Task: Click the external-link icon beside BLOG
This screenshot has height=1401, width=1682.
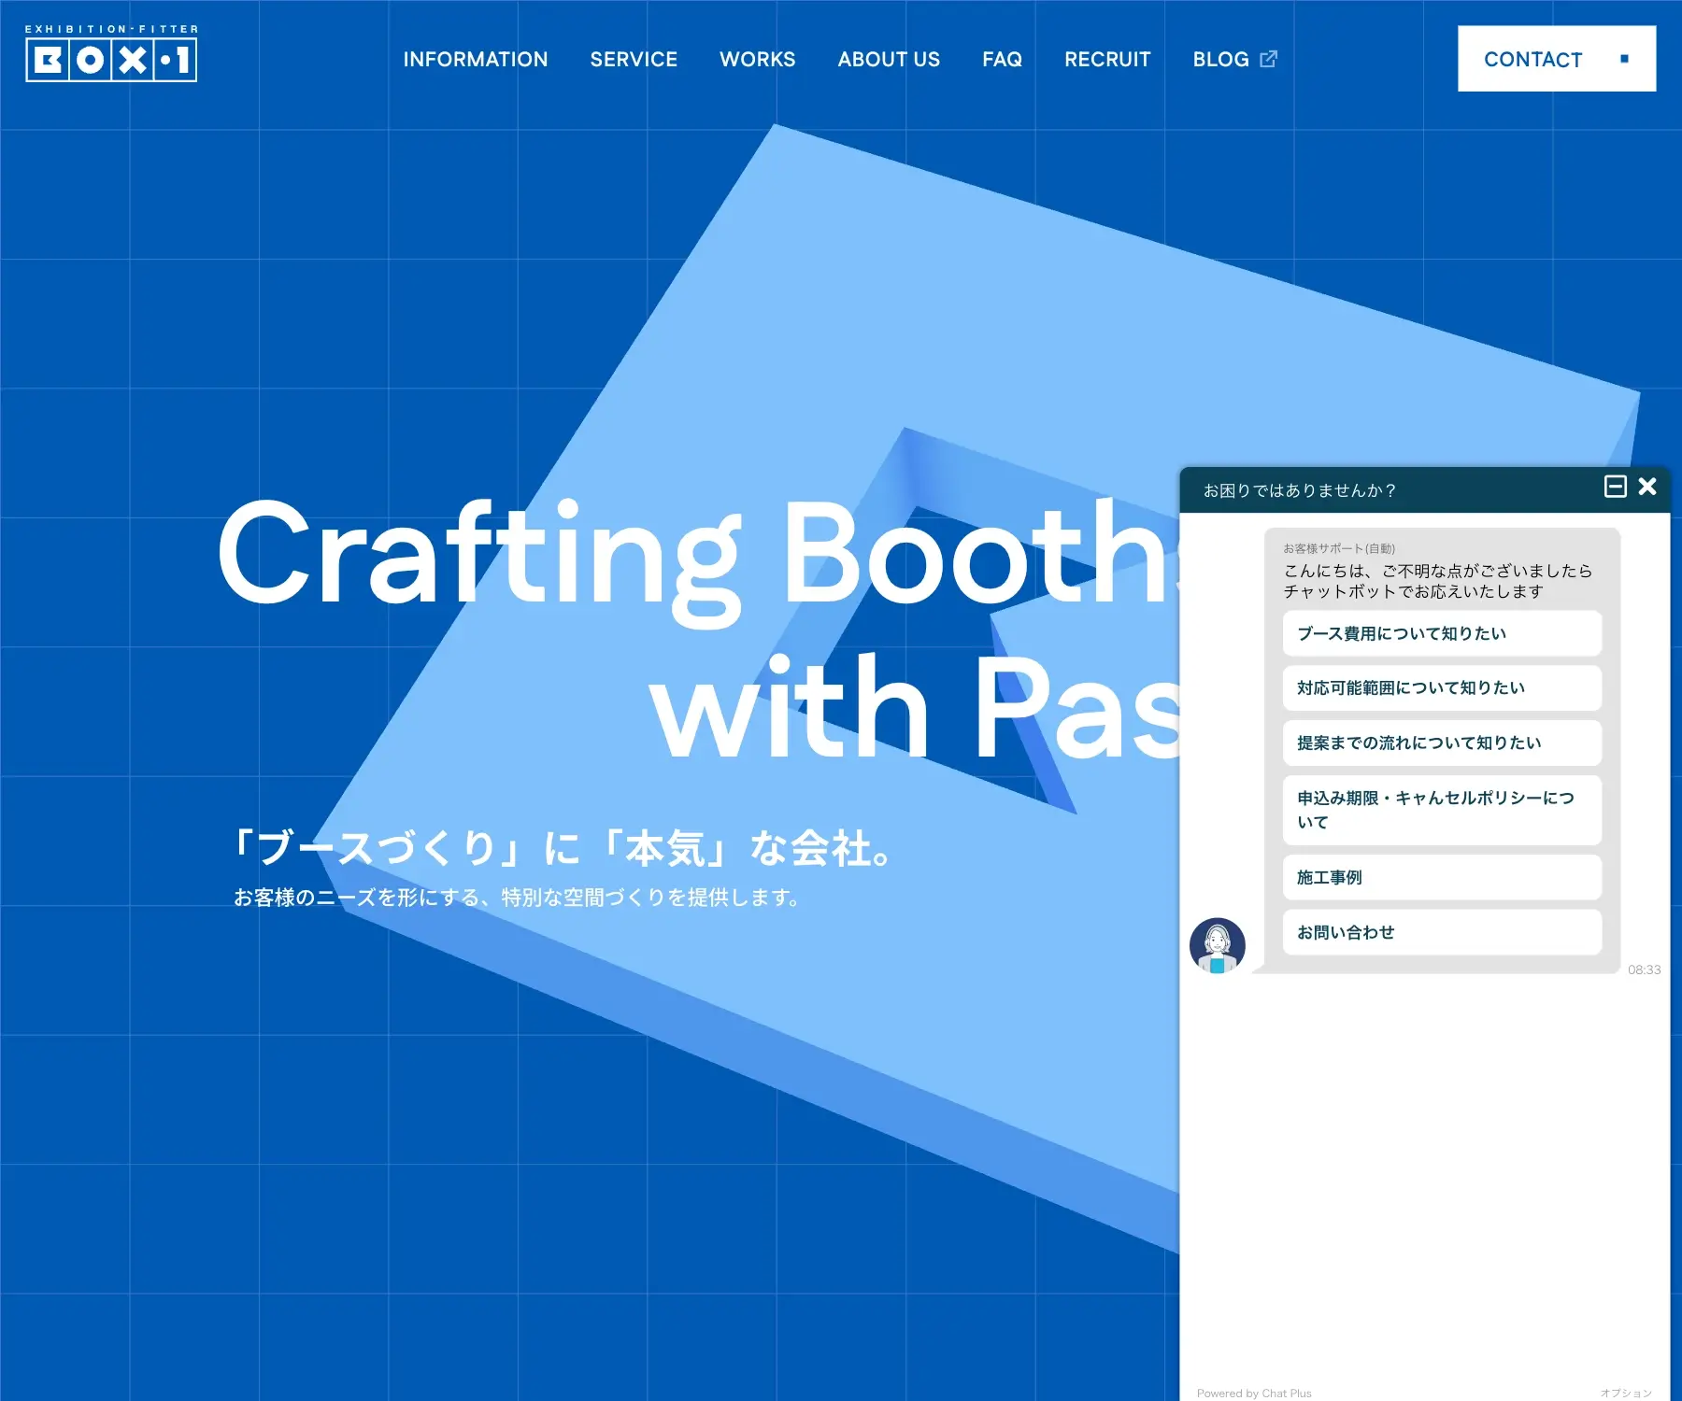Action: (x=1268, y=58)
